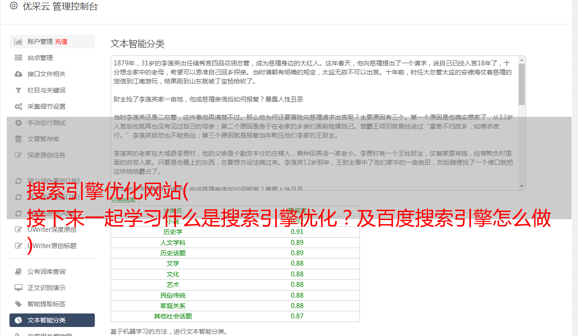This screenshot has width=578, height=336.
Task: Click the tag icon for 智能提取标签
Action: pos(19,304)
